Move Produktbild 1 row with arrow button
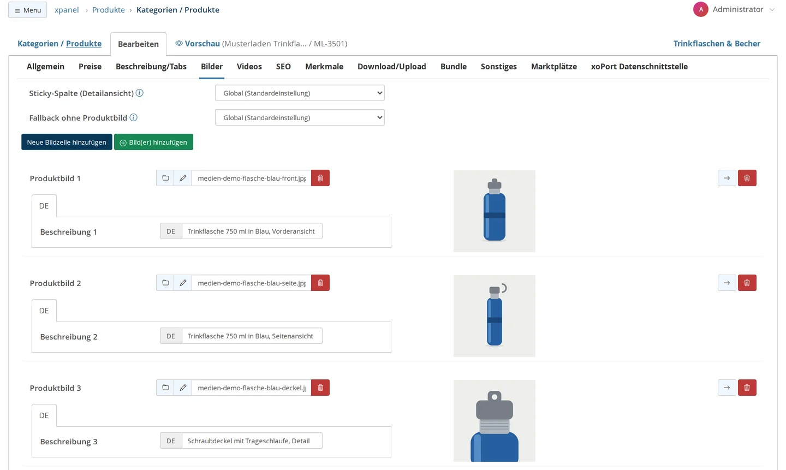This screenshot has width=786, height=470. pyautogui.click(x=727, y=178)
